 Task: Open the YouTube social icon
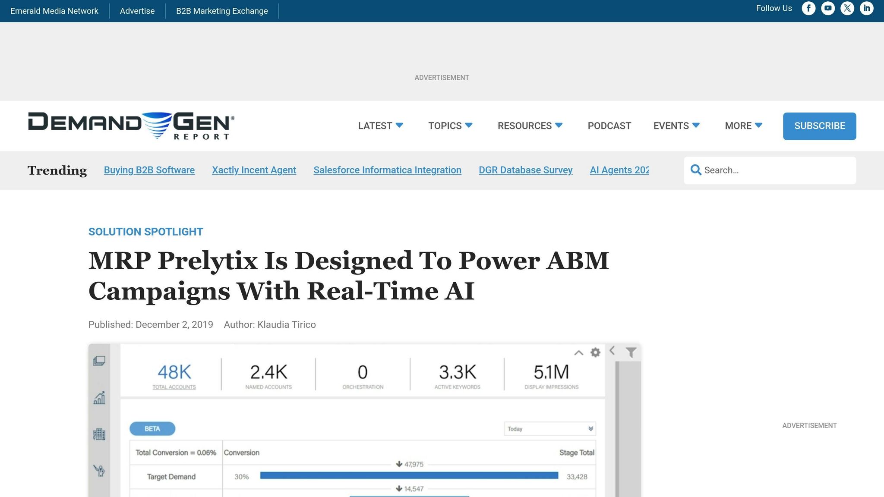[x=828, y=9]
